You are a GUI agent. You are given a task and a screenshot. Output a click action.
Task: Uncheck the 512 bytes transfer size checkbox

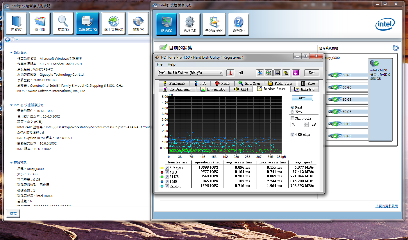coord(167,168)
